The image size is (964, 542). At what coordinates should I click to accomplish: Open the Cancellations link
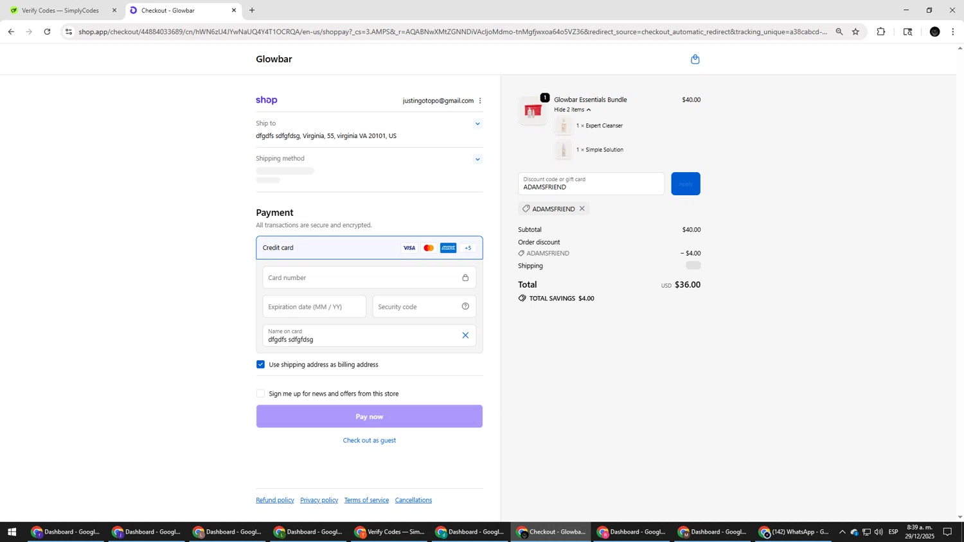(x=413, y=500)
